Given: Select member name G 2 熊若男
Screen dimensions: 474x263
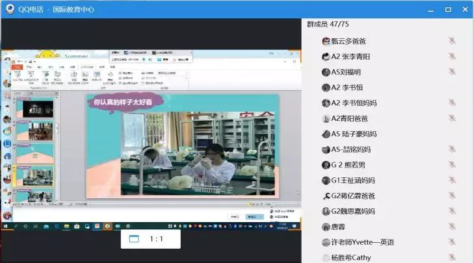Looking at the screenshot, I should pyautogui.click(x=349, y=165).
